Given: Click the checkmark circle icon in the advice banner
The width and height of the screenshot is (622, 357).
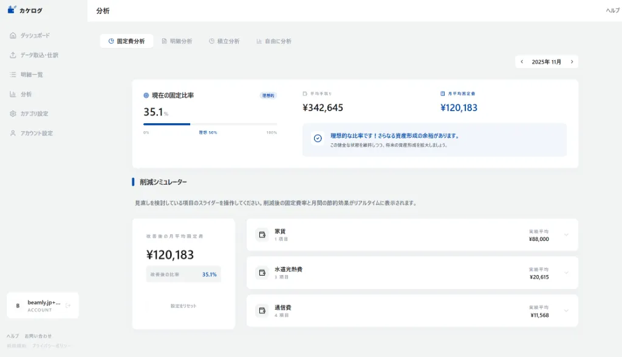Looking at the screenshot, I should coord(318,138).
